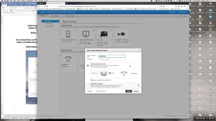Click the Description input field
The width and height of the screenshot is (216, 121).
click(112, 59)
